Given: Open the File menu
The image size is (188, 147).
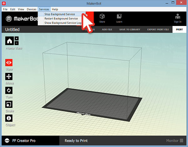Looking at the screenshot, I should [x=5, y=9].
